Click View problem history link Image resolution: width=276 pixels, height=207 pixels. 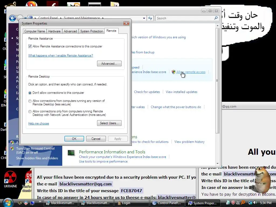189,142
